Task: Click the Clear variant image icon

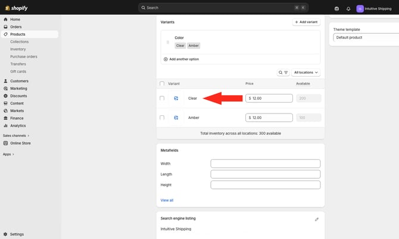Action: [x=176, y=98]
